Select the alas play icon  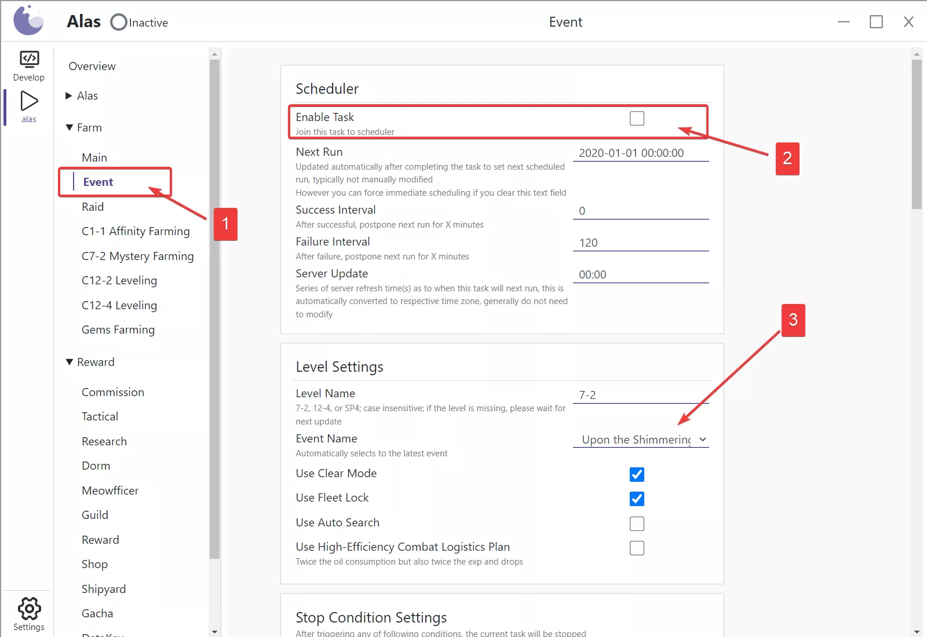click(29, 101)
